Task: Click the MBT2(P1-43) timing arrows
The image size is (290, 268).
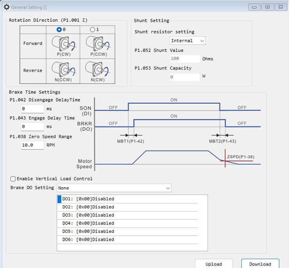Action: click(x=223, y=135)
